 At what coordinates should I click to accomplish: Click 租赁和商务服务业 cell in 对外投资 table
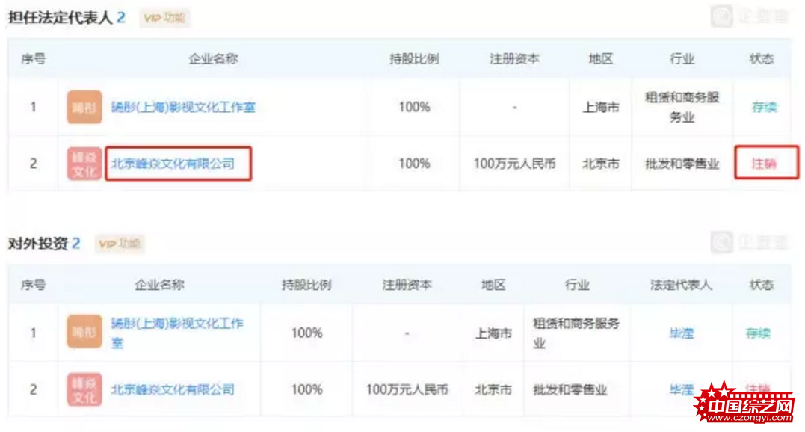(576, 333)
